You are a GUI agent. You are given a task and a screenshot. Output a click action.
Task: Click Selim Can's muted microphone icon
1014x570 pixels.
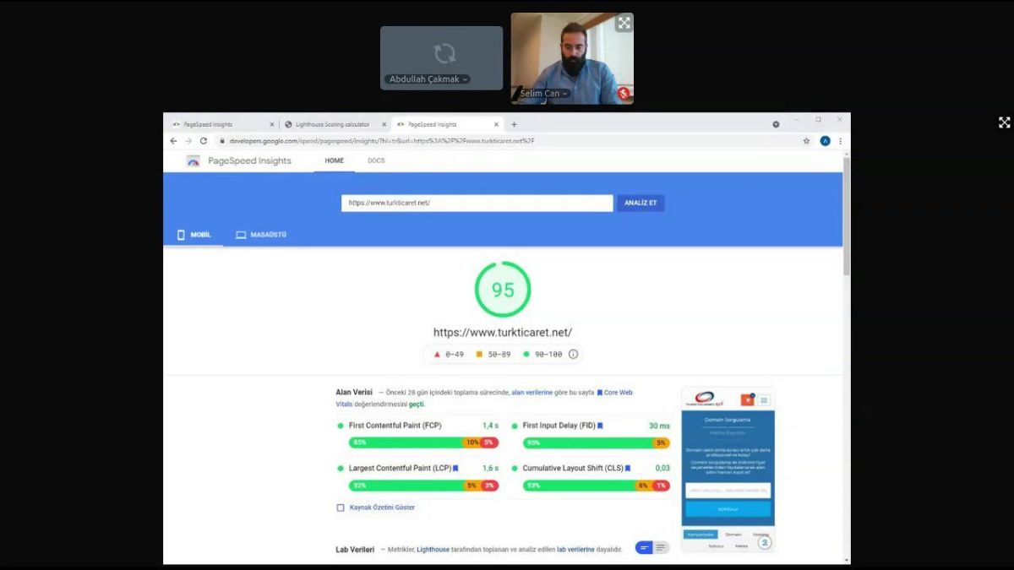click(624, 93)
